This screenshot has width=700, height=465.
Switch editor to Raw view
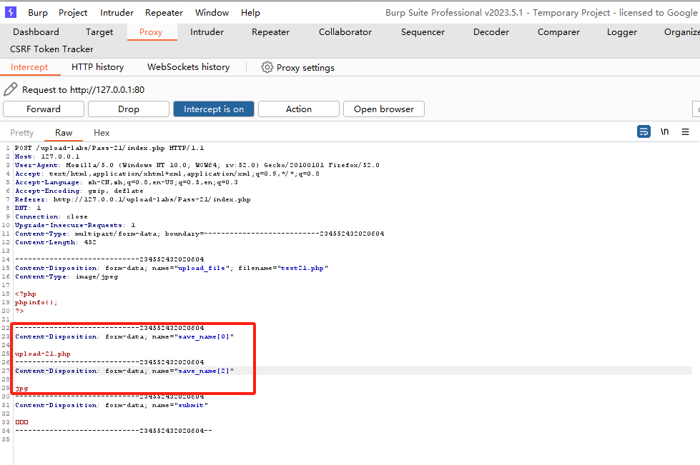(64, 132)
